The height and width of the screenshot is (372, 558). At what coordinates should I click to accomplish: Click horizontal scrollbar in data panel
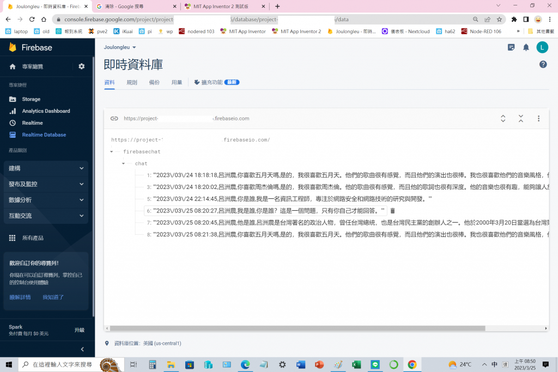point(298,328)
